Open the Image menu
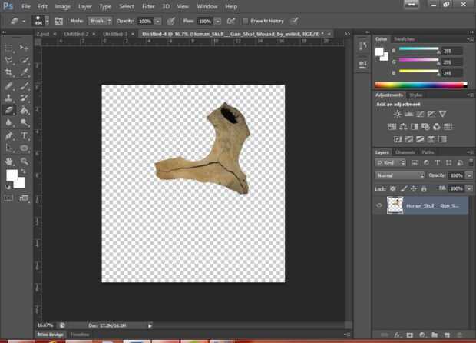Image resolution: width=476 pixels, height=343 pixels. click(62, 6)
